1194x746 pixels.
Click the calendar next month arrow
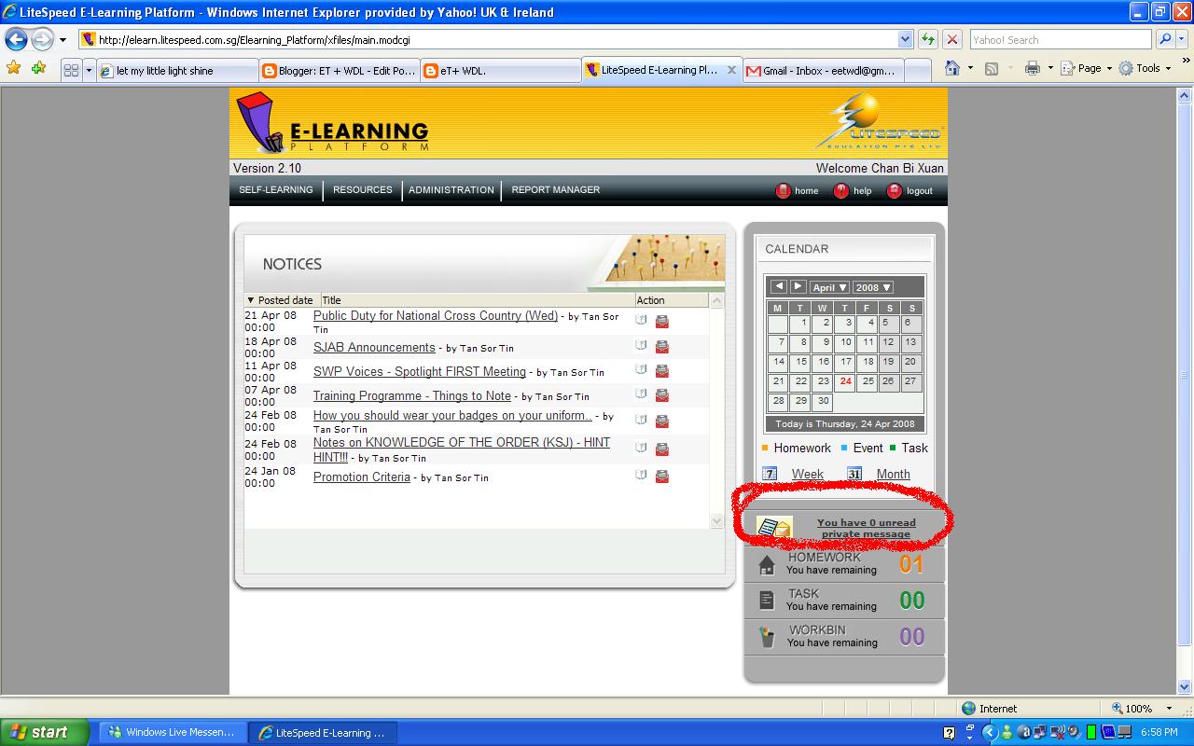[x=798, y=287]
